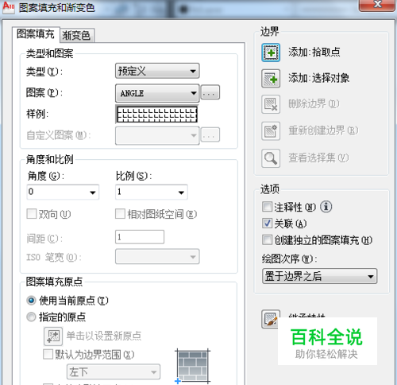Open the 绘图次序 draw order dropdown
Screen dimensions: 397x385
319,276
